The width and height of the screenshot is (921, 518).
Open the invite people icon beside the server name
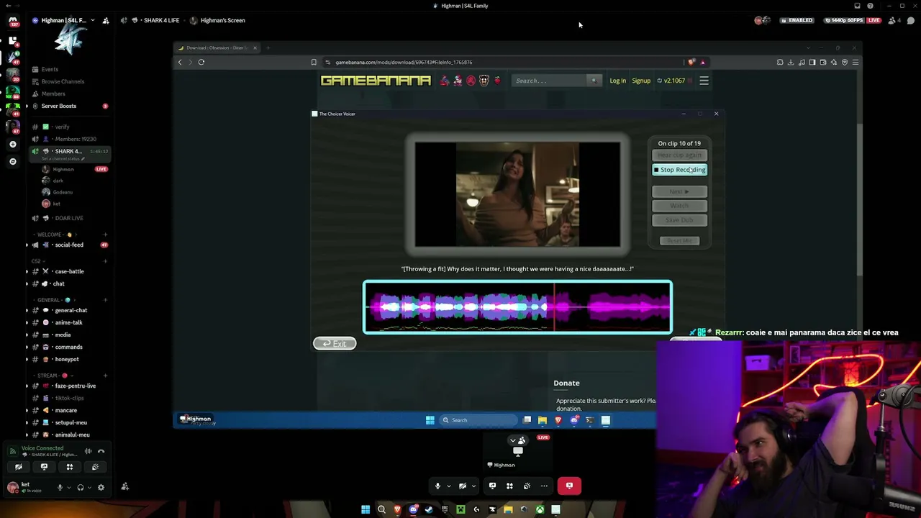pos(106,20)
